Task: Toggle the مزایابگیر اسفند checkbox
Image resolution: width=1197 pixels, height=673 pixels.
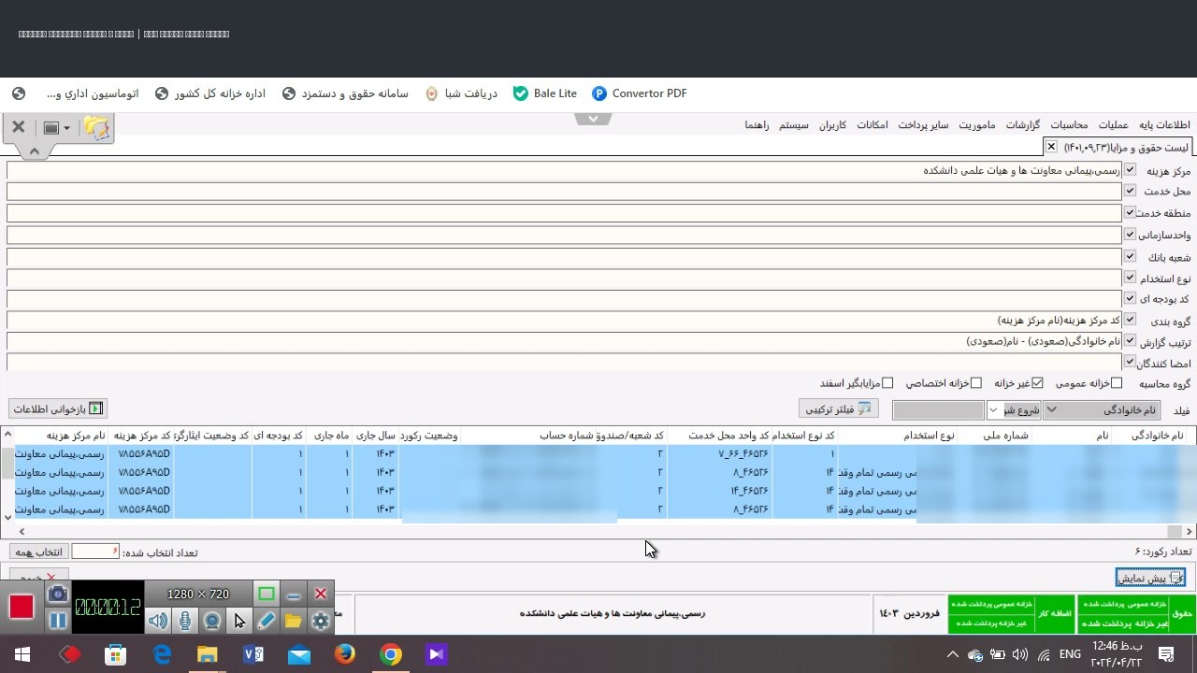Action: click(888, 383)
